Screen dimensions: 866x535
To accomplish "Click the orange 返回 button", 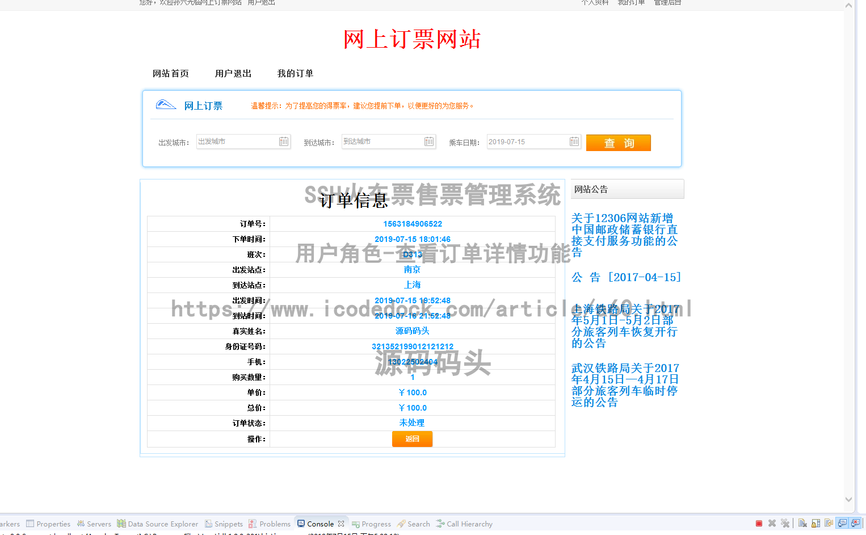I will pyautogui.click(x=412, y=439).
